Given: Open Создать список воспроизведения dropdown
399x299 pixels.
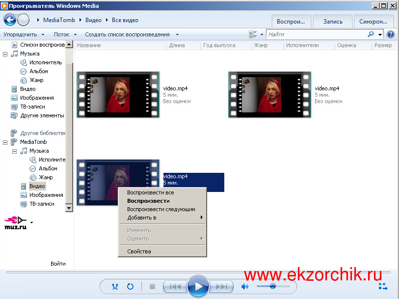Looking at the screenshot, I should [x=132, y=34].
